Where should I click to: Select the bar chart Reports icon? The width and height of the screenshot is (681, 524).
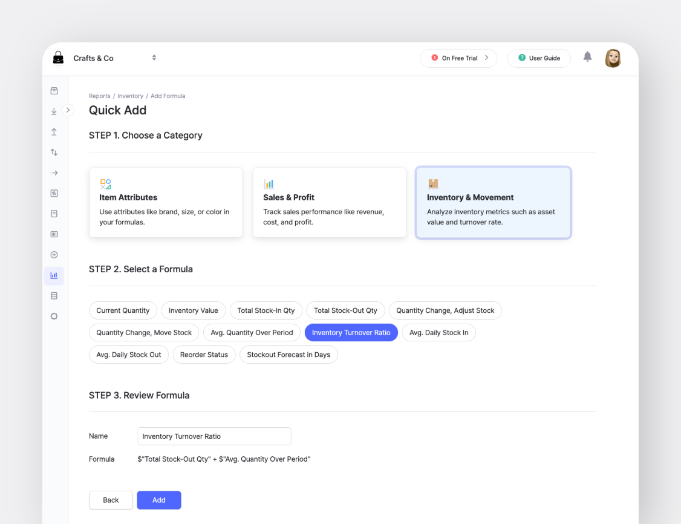pos(54,275)
